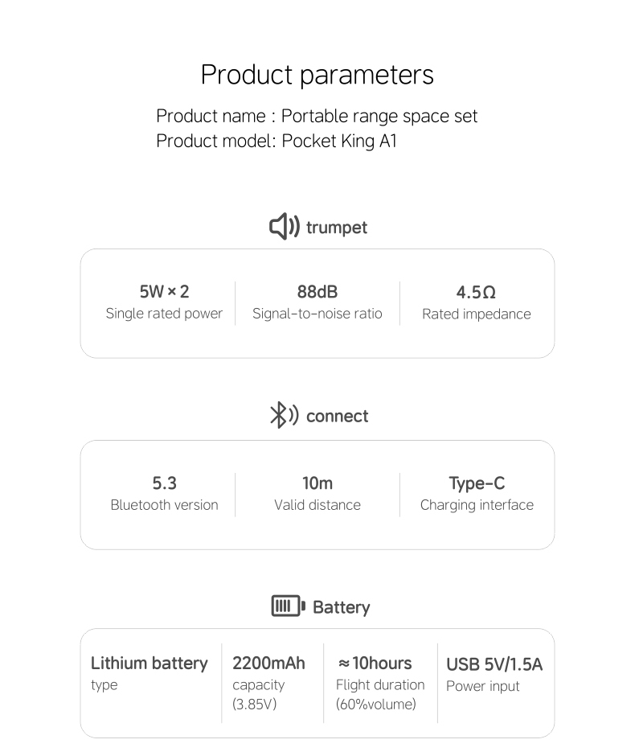Select the Product parameters heading
The width and height of the screenshot is (635, 756).
[x=317, y=76]
